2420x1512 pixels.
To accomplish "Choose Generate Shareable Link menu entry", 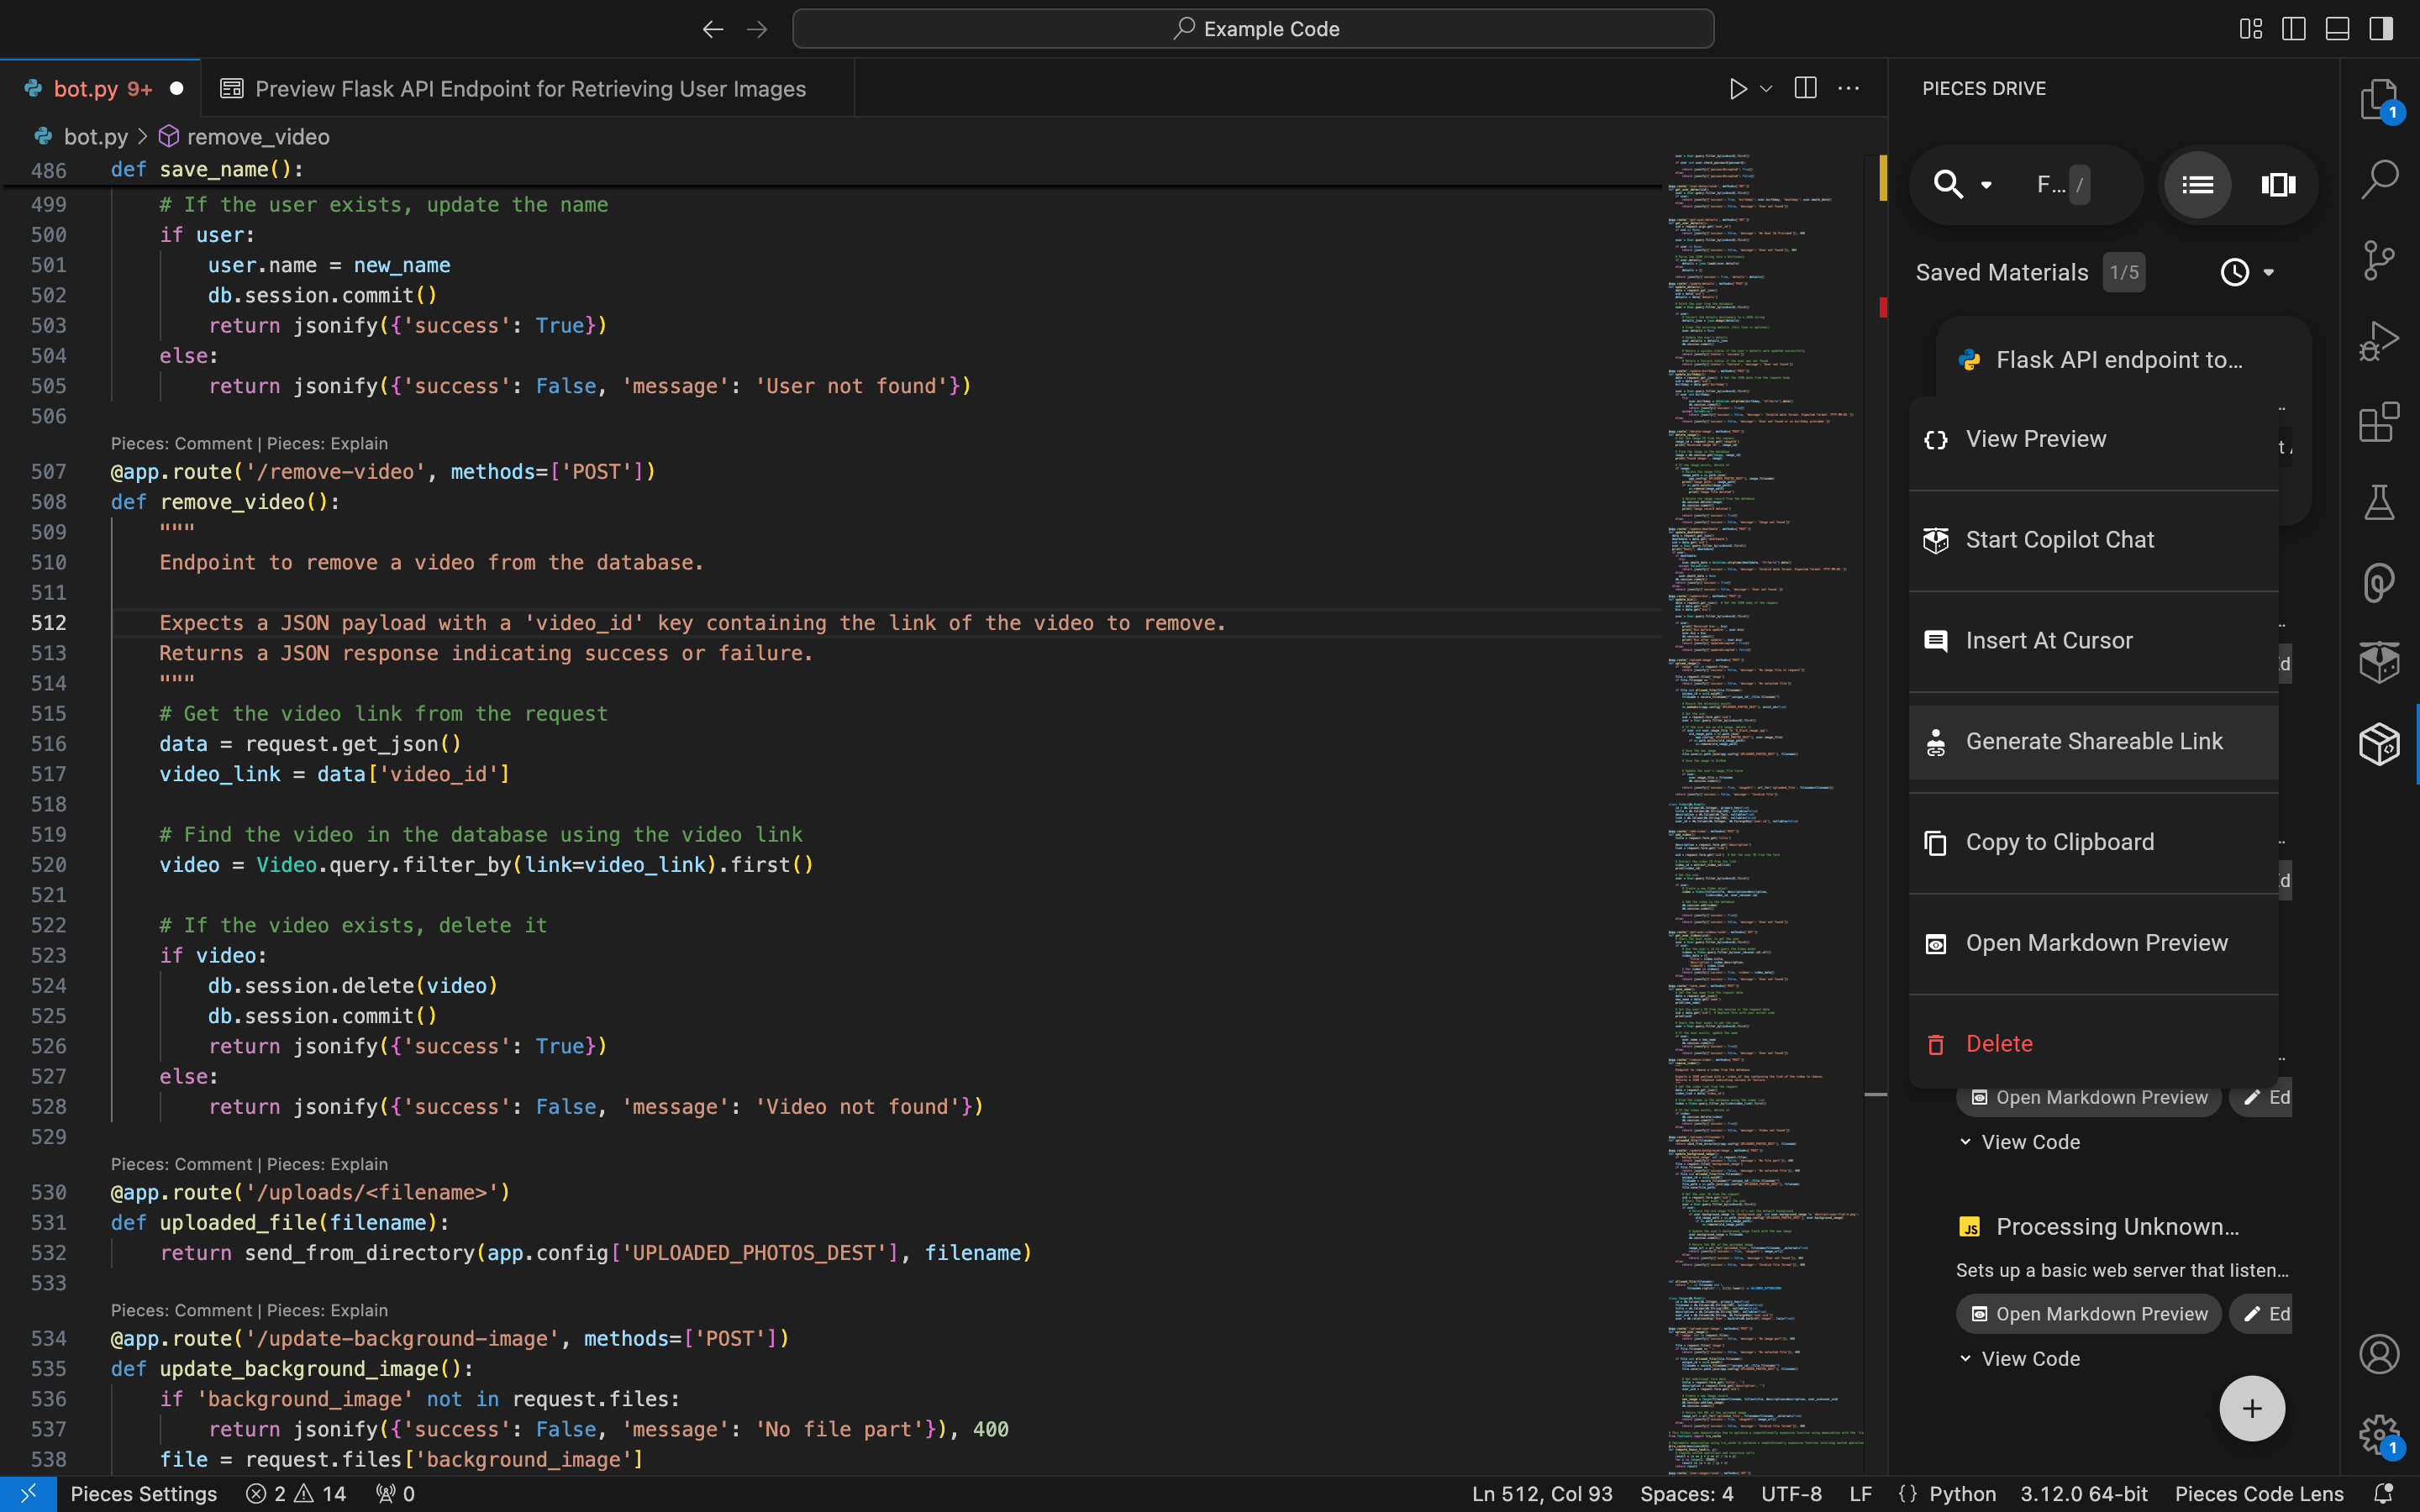I will (x=2093, y=742).
